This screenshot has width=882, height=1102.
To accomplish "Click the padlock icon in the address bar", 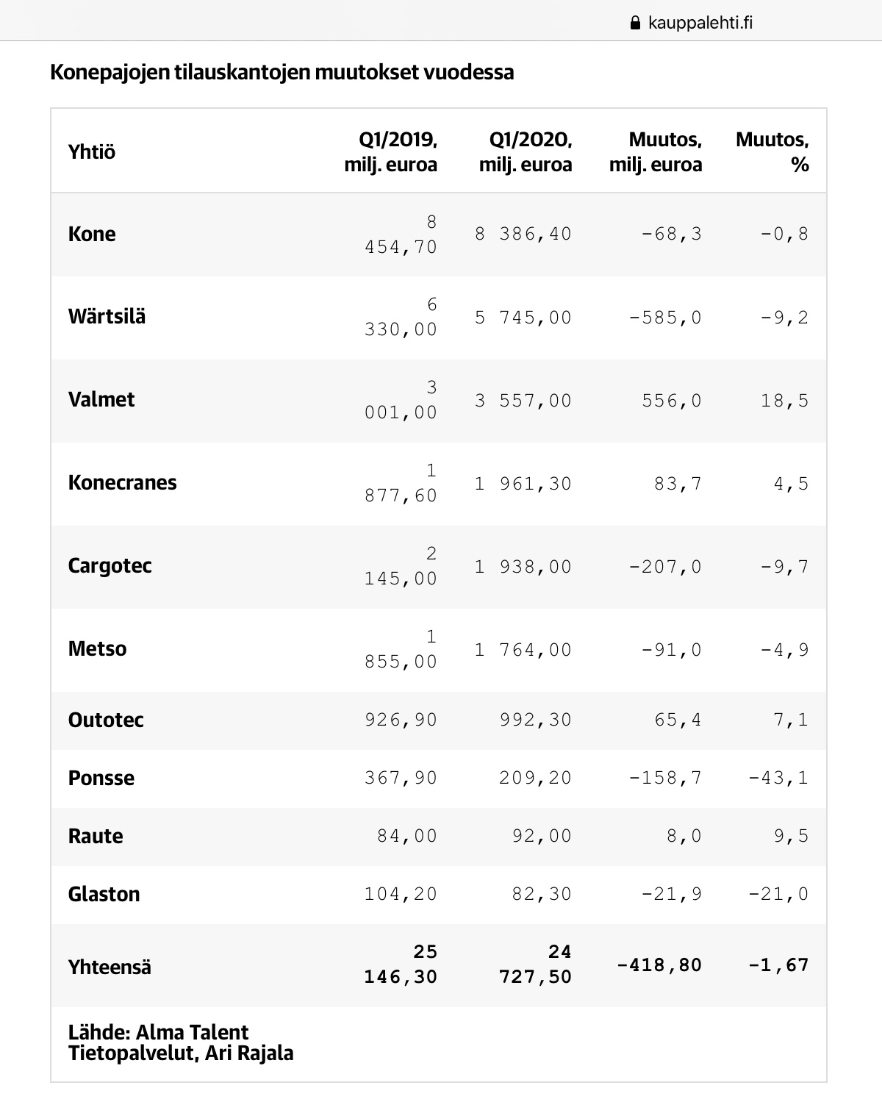I will pyautogui.click(x=637, y=23).
